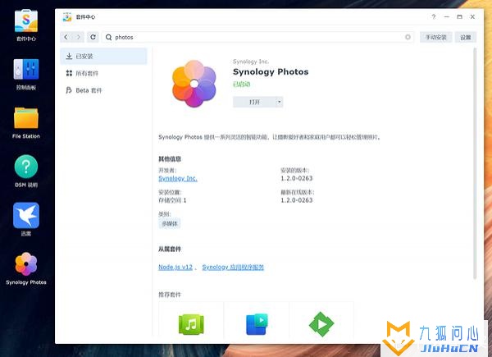Go back with left arrow button
Screen dimensions: 492x357
click(66, 37)
